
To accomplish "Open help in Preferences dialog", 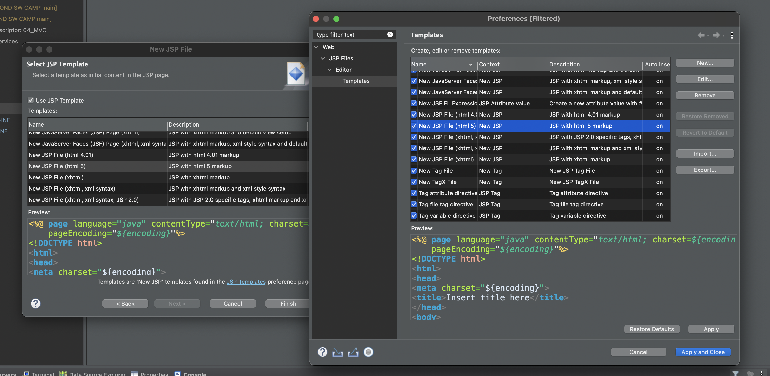I will click(322, 352).
